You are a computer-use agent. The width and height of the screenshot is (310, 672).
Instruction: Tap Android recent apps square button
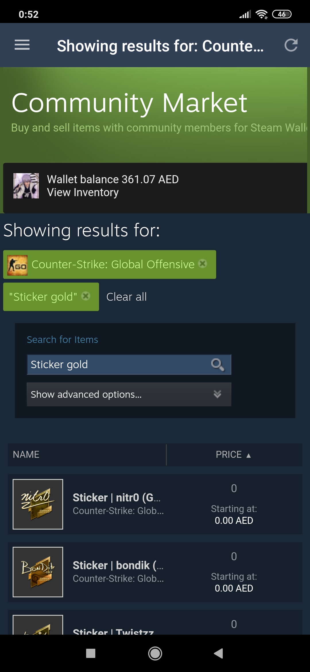(91, 653)
